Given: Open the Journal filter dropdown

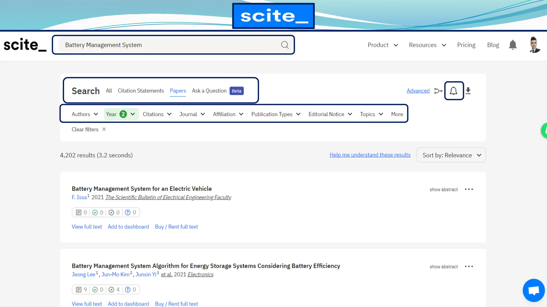Looking at the screenshot, I should (192, 114).
